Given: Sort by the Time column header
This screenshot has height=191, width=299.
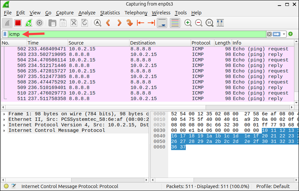Looking at the screenshot, I should pyautogui.click(x=47, y=43).
